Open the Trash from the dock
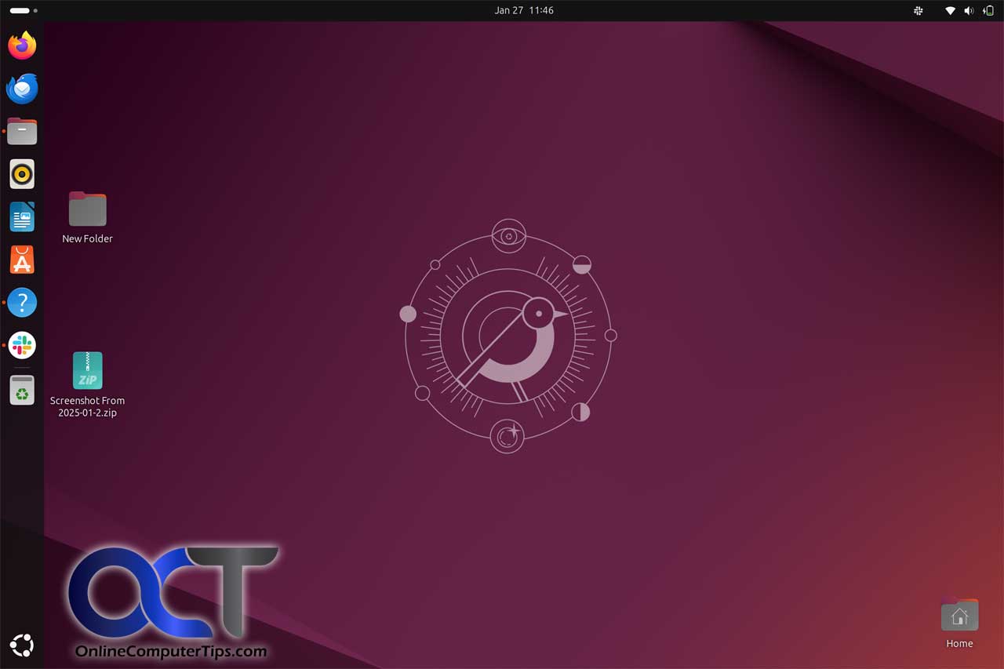The height and width of the screenshot is (669, 1004). pos(21,390)
